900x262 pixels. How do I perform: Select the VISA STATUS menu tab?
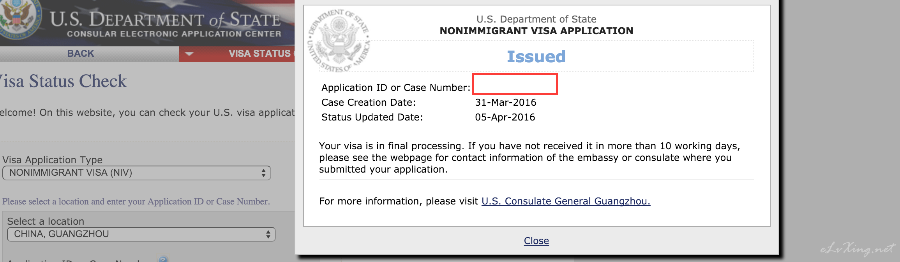(x=259, y=54)
